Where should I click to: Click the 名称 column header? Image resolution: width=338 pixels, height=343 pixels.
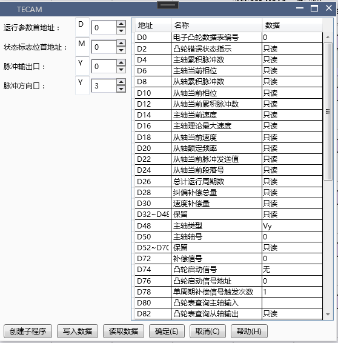217,25
